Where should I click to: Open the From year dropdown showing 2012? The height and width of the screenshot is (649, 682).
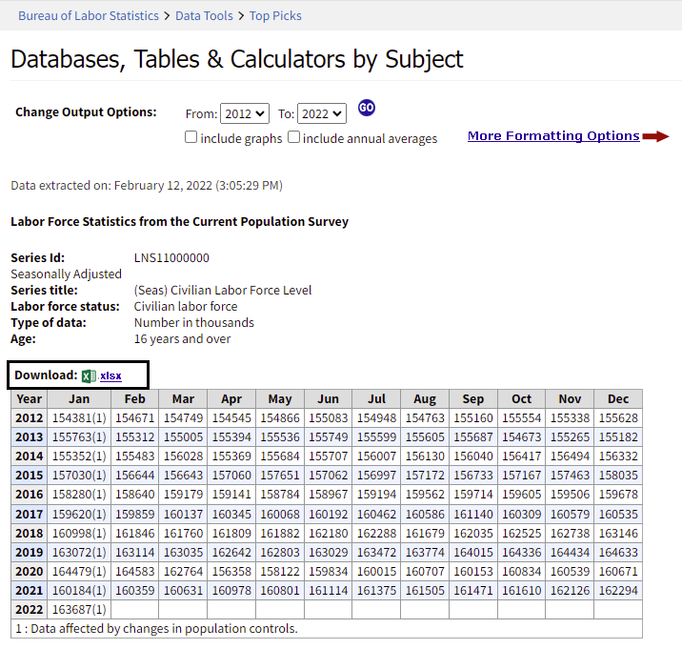(x=245, y=113)
